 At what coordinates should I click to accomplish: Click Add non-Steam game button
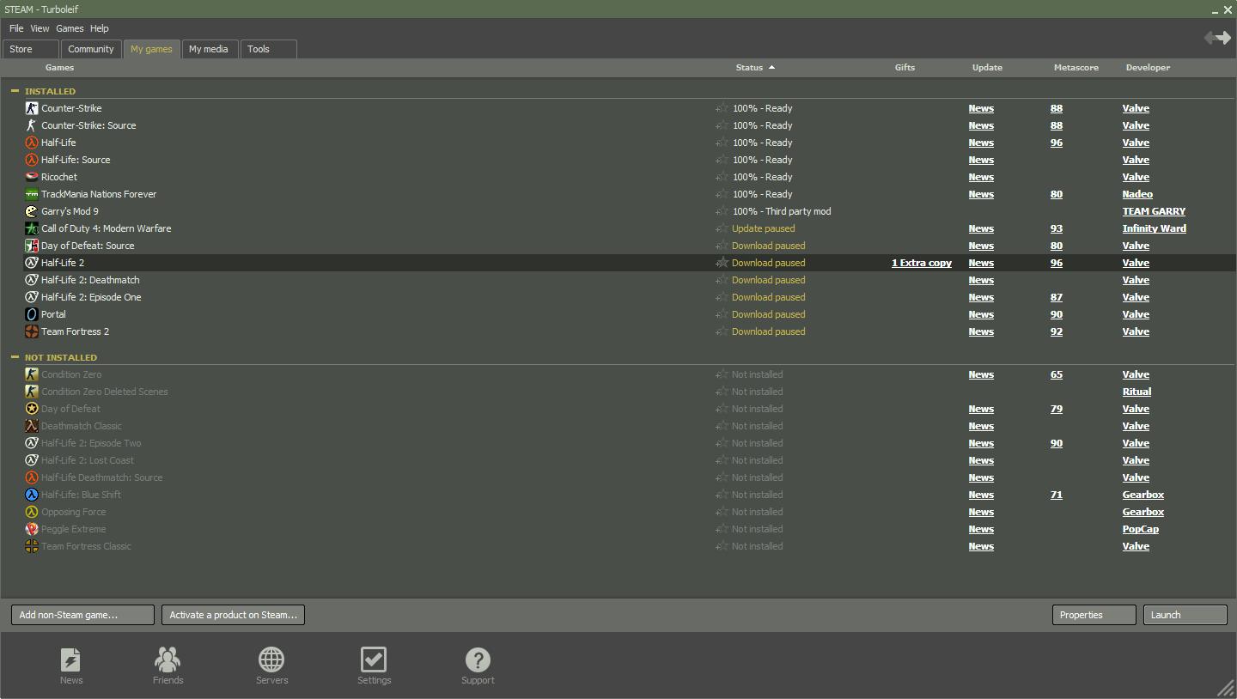[x=82, y=615]
